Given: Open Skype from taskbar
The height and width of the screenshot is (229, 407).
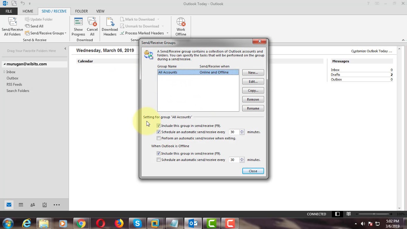Looking at the screenshot, I should tap(137, 224).
